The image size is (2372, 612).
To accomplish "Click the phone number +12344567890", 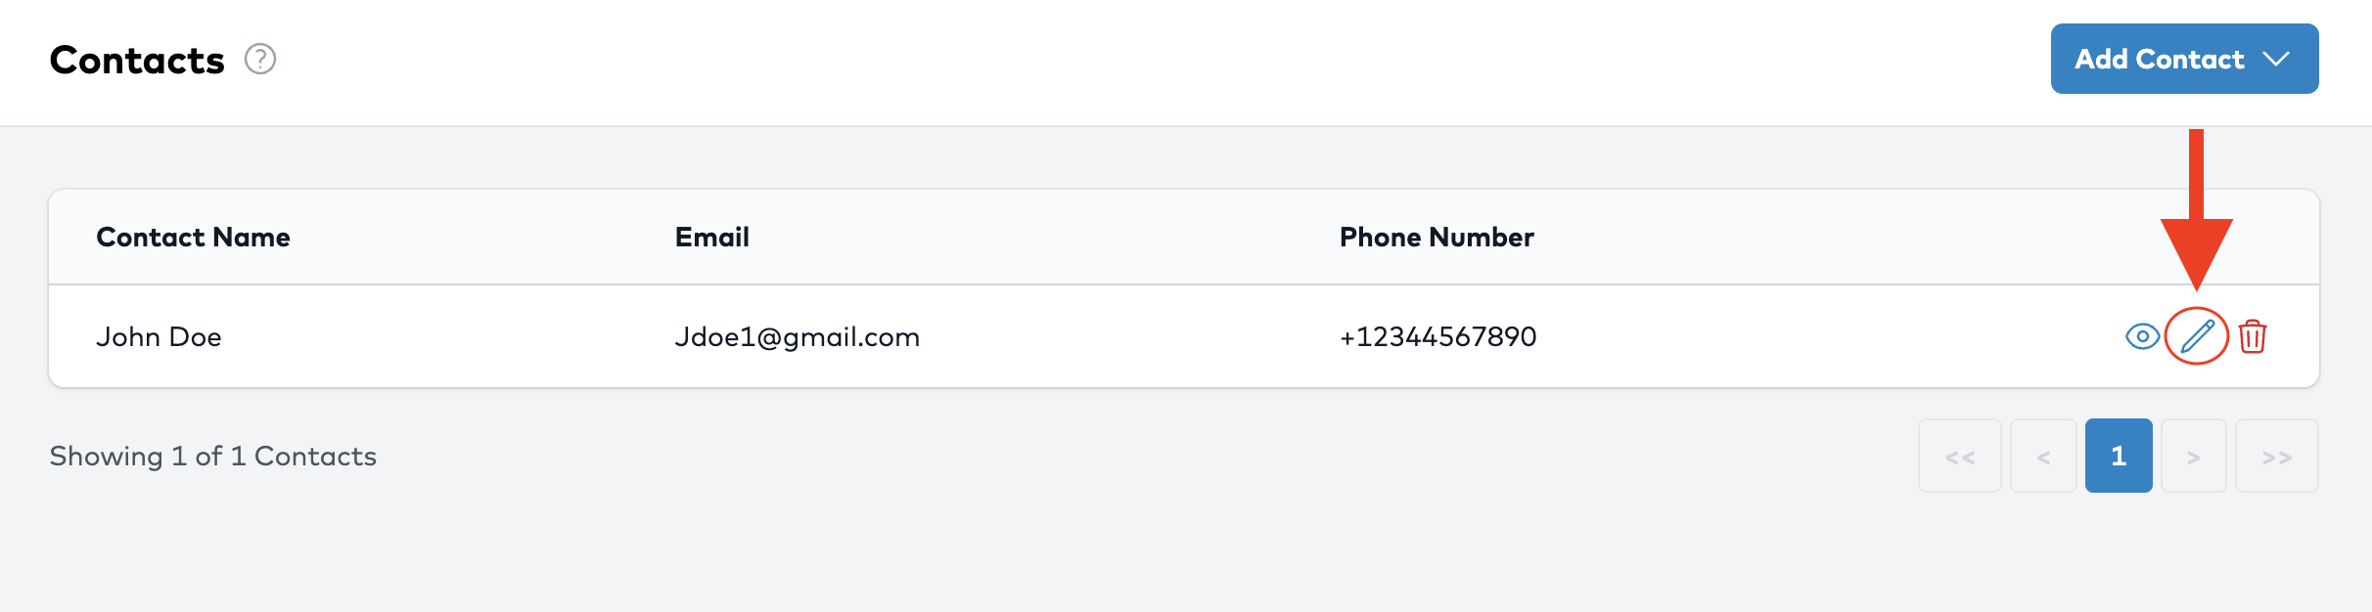I will pos(1437,337).
